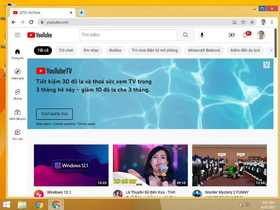Viewport: 280px width, 210px height.
Task: Open the first Chrome taskbar icon
Action: click(x=39, y=205)
